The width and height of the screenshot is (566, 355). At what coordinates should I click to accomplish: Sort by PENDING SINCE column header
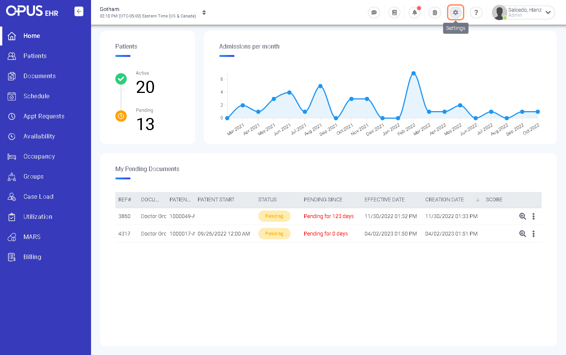pyautogui.click(x=323, y=199)
